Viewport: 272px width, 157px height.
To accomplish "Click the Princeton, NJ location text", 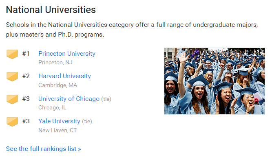I will click(55, 62).
